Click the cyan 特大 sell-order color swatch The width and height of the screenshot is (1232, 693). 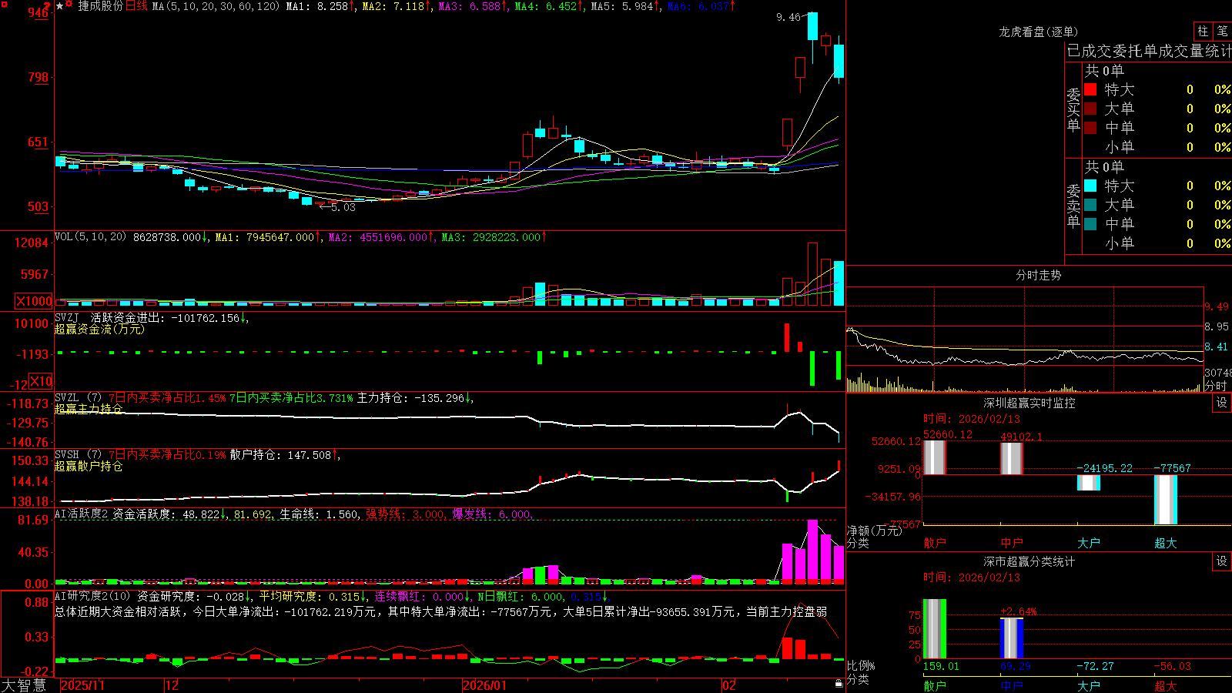coord(1090,186)
